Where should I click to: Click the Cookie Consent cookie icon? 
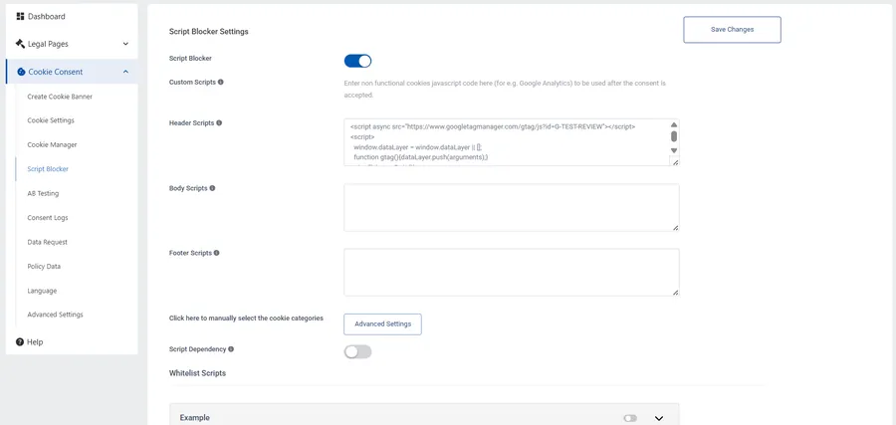tap(21, 72)
